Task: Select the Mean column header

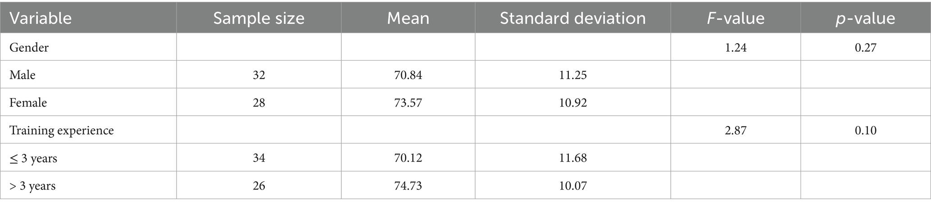Action: (x=408, y=18)
